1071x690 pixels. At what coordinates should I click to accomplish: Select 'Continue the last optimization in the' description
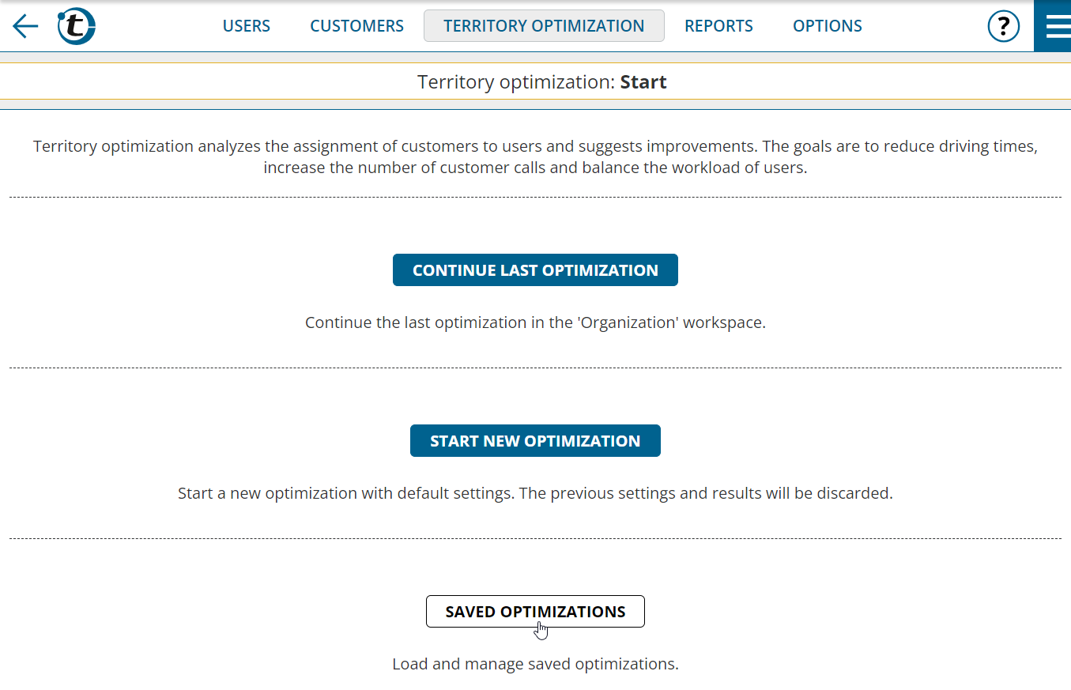pos(535,322)
